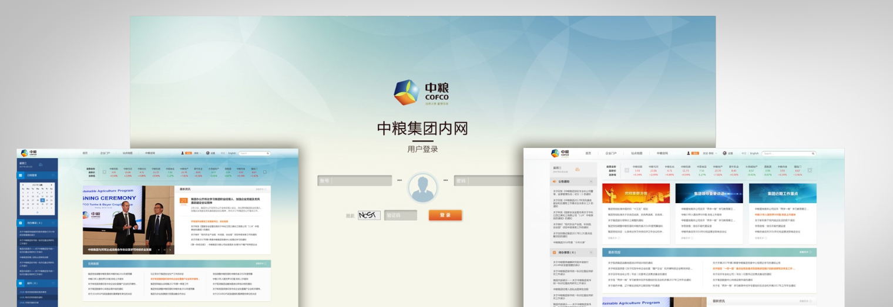This screenshot has width=893, height=307.
Task: Open 更多 link on 最新简报 bar in right dashboard
Action: click(x=805, y=252)
